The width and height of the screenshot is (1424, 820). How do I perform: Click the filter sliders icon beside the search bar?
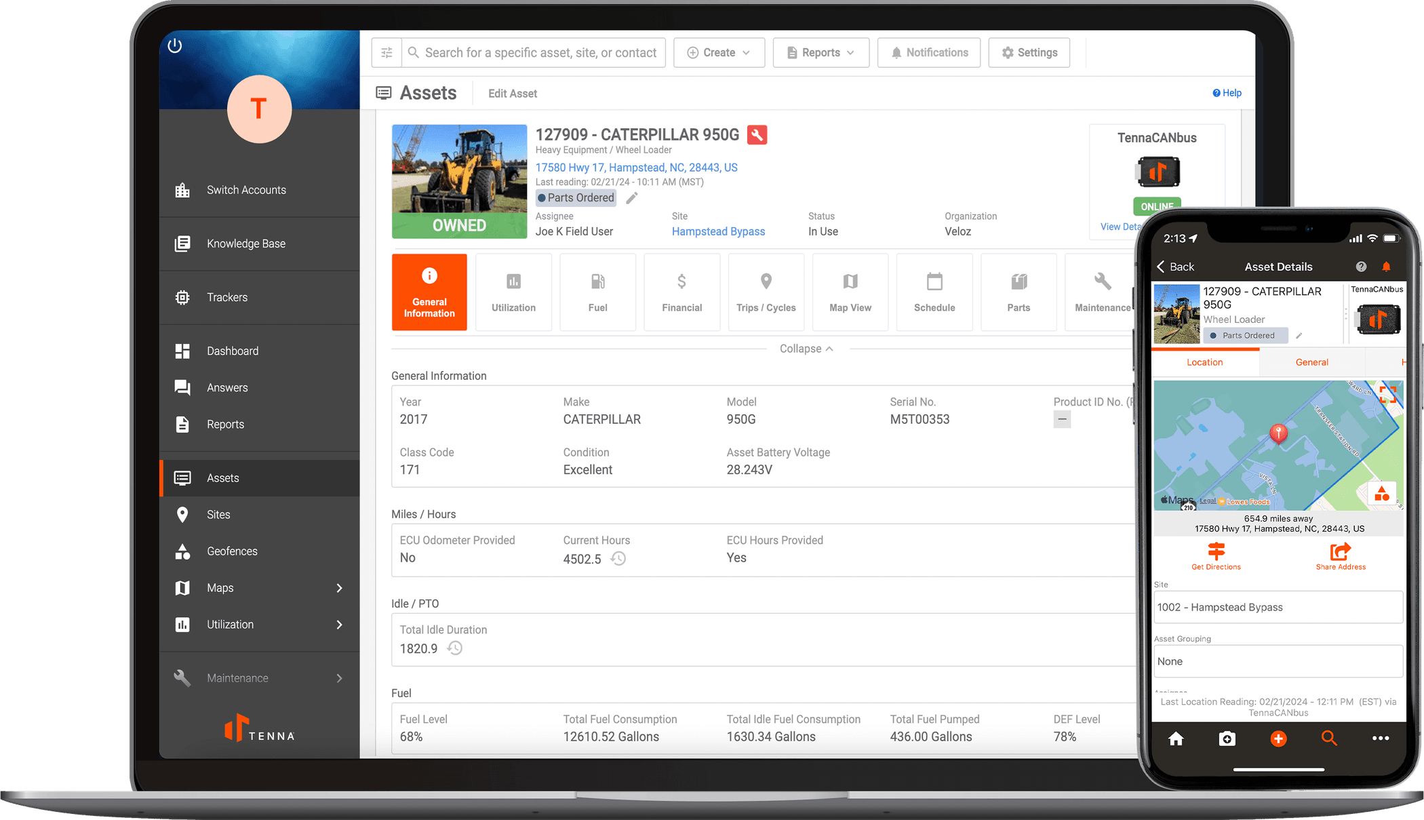tap(387, 52)
